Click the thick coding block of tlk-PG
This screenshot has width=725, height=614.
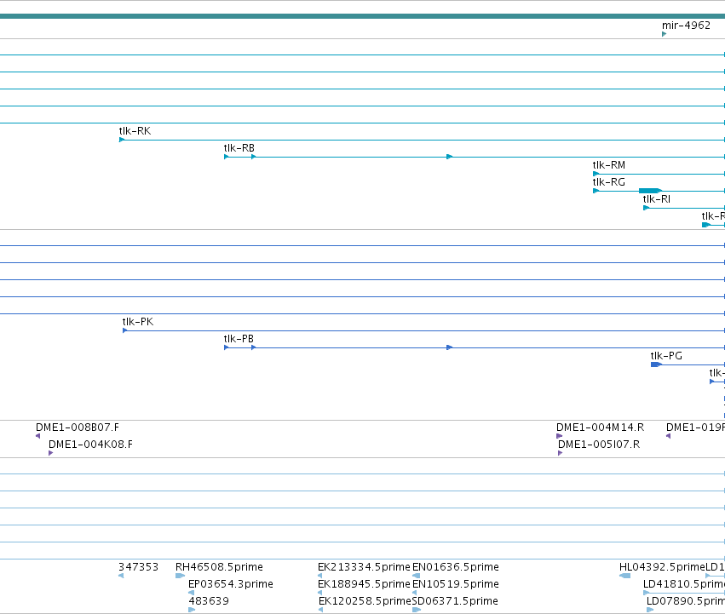(x=656, y=364)
